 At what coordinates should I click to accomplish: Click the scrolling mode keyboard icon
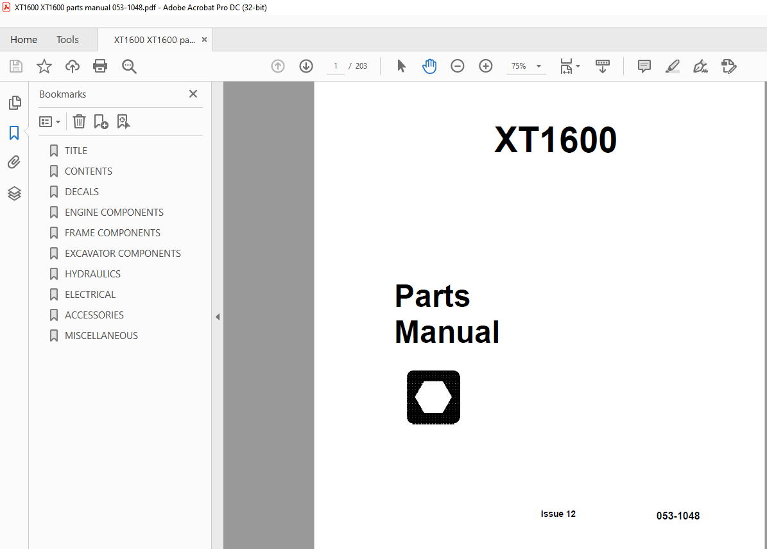point(603,66)
